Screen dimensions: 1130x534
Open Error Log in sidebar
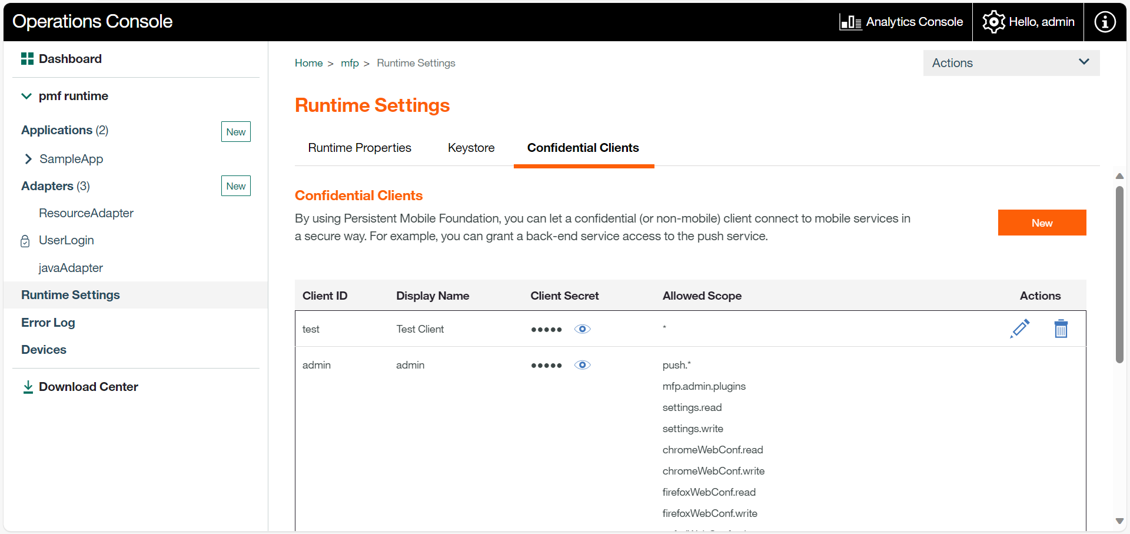[x=48, y=323]
